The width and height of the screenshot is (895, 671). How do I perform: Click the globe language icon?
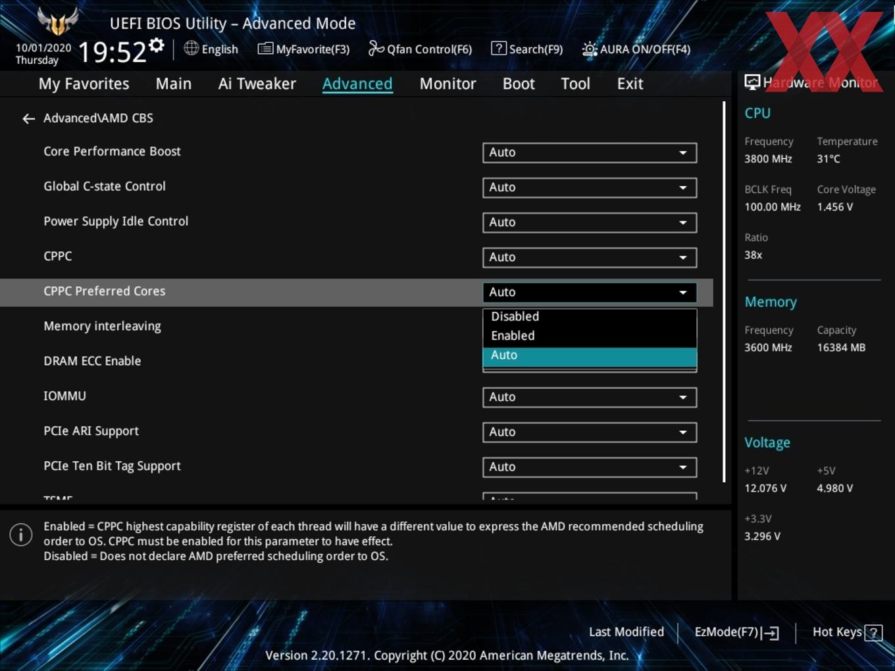(191, 48)
